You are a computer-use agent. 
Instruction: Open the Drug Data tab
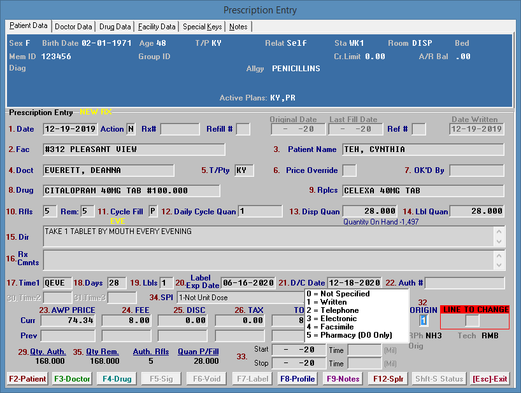115,27
